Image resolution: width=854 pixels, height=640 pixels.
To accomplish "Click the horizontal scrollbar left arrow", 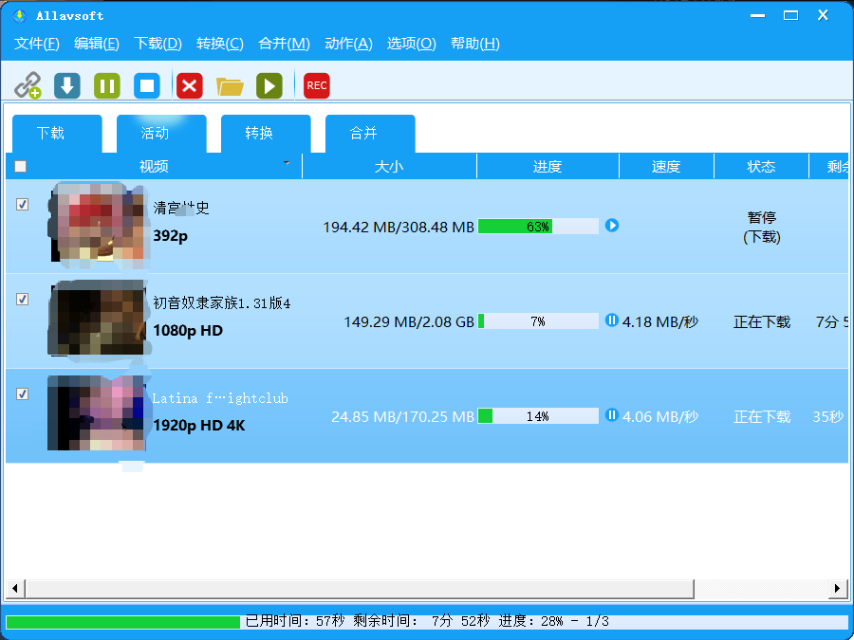I will coord(14,588).
